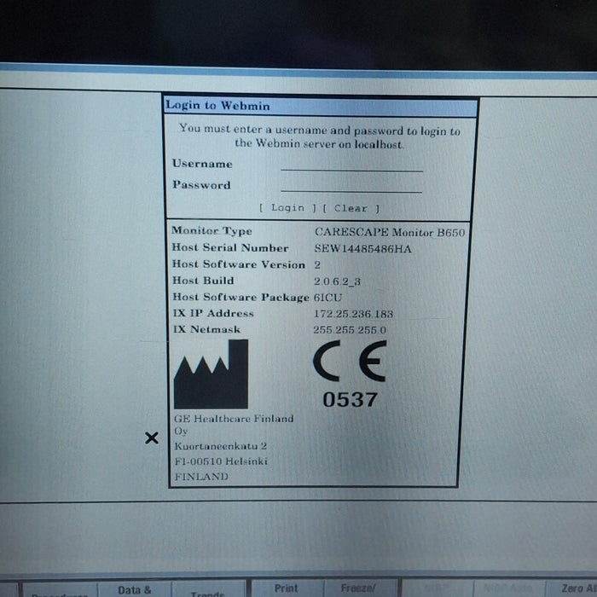Click the 'Host Software Version' label

(x=238, y=264)
